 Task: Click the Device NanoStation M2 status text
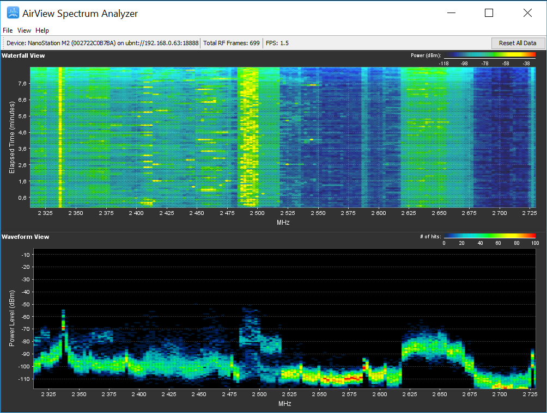click(x=102, y=43)
